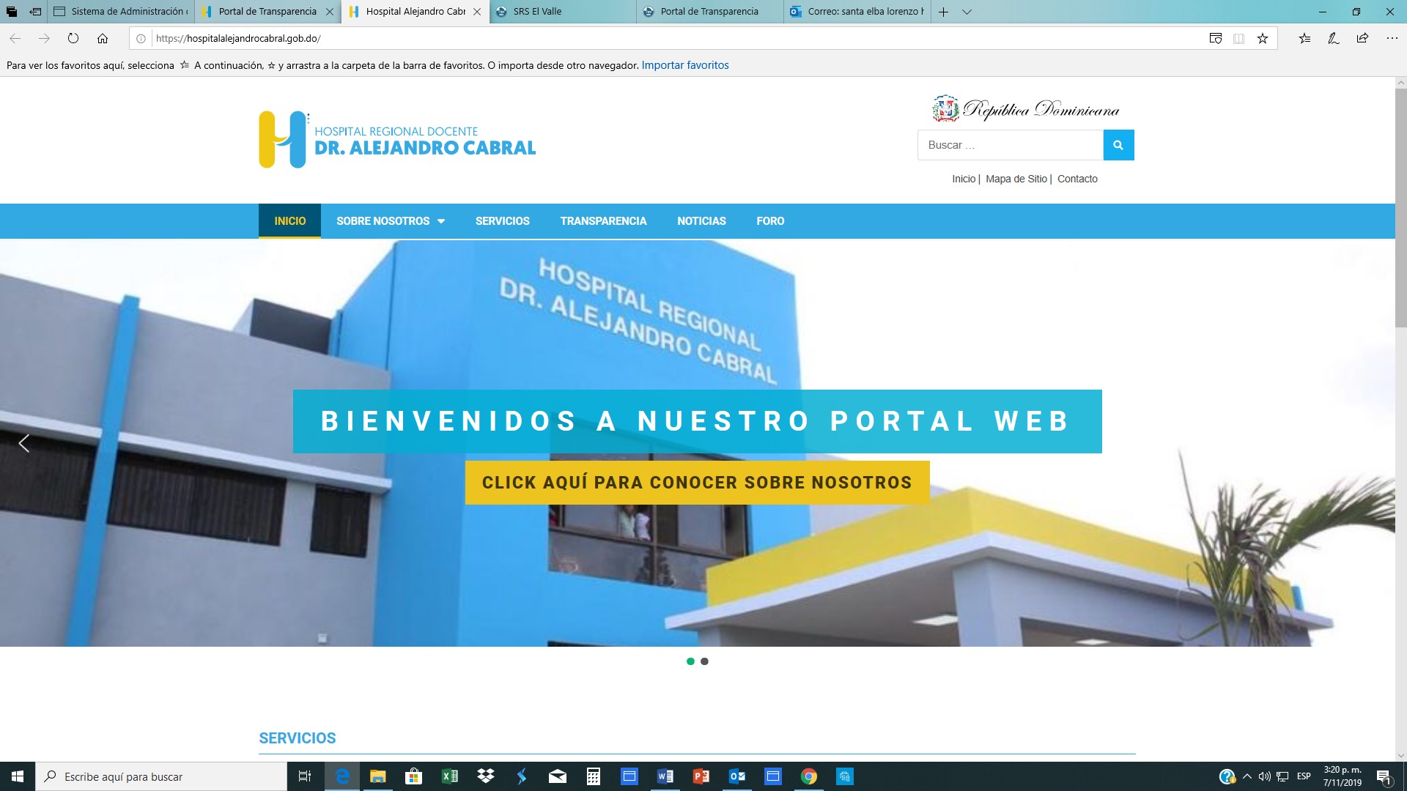Open the NOTICIAS menu item

pyautogui.click(x=701, y=221)
